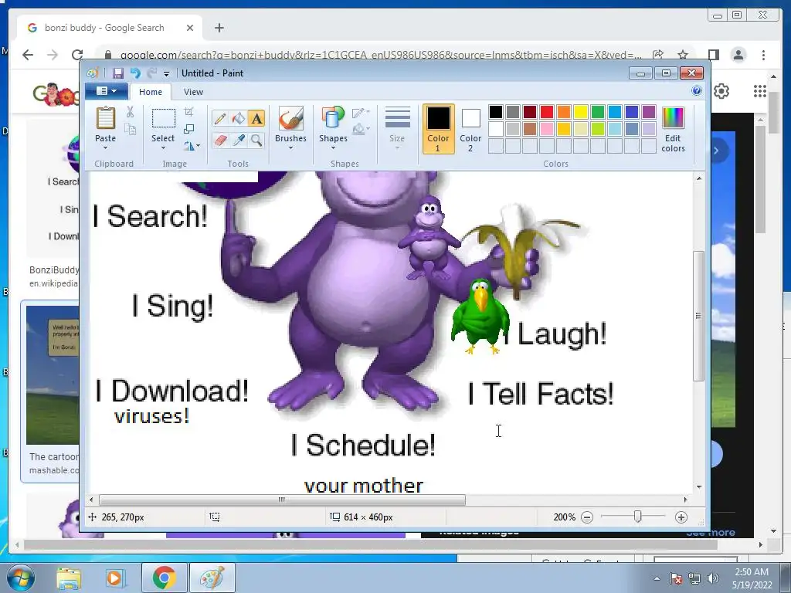
Task: Open the Windows Start button
Action: (x=21, y=578)
